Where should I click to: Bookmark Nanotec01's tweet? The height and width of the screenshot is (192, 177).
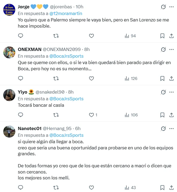[162, 187]
